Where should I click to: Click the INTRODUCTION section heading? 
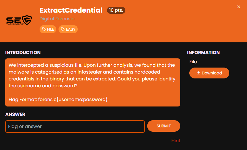(x=23, y=53)
